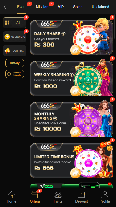Open the Deposit wallet icon
The height and width of the screenshot is (207, 116).
pos(81,195)
